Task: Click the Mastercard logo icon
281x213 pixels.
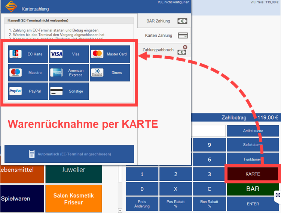Action: click(x=97, y=54)
